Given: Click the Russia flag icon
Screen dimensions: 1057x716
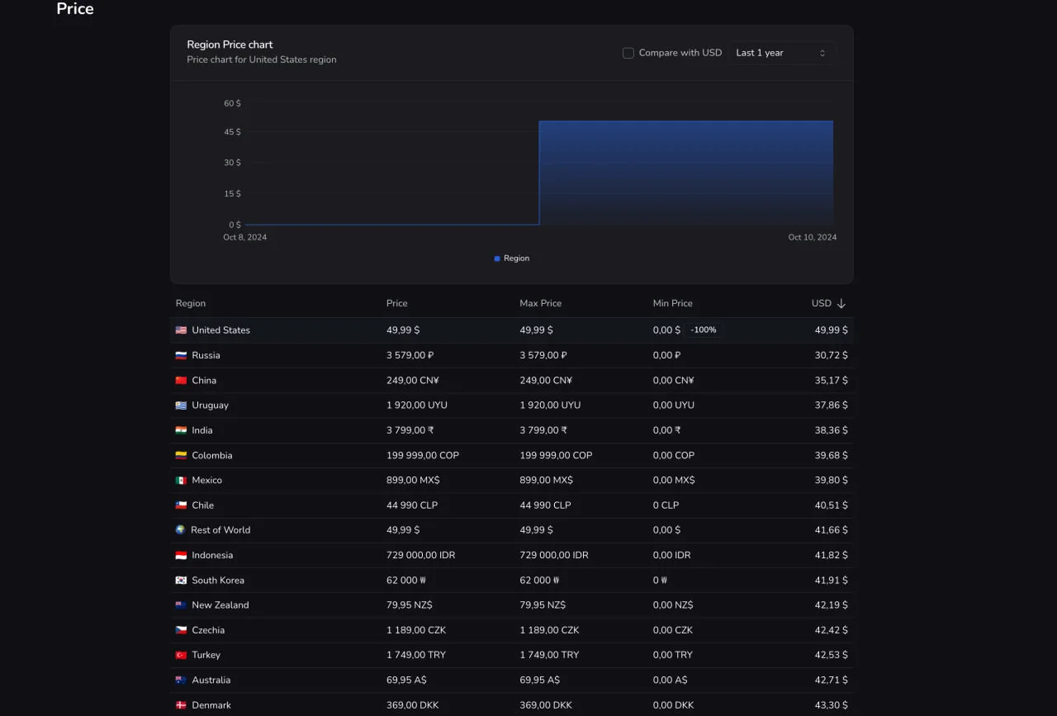Looking at the screenshot, I should pos(181,355).
